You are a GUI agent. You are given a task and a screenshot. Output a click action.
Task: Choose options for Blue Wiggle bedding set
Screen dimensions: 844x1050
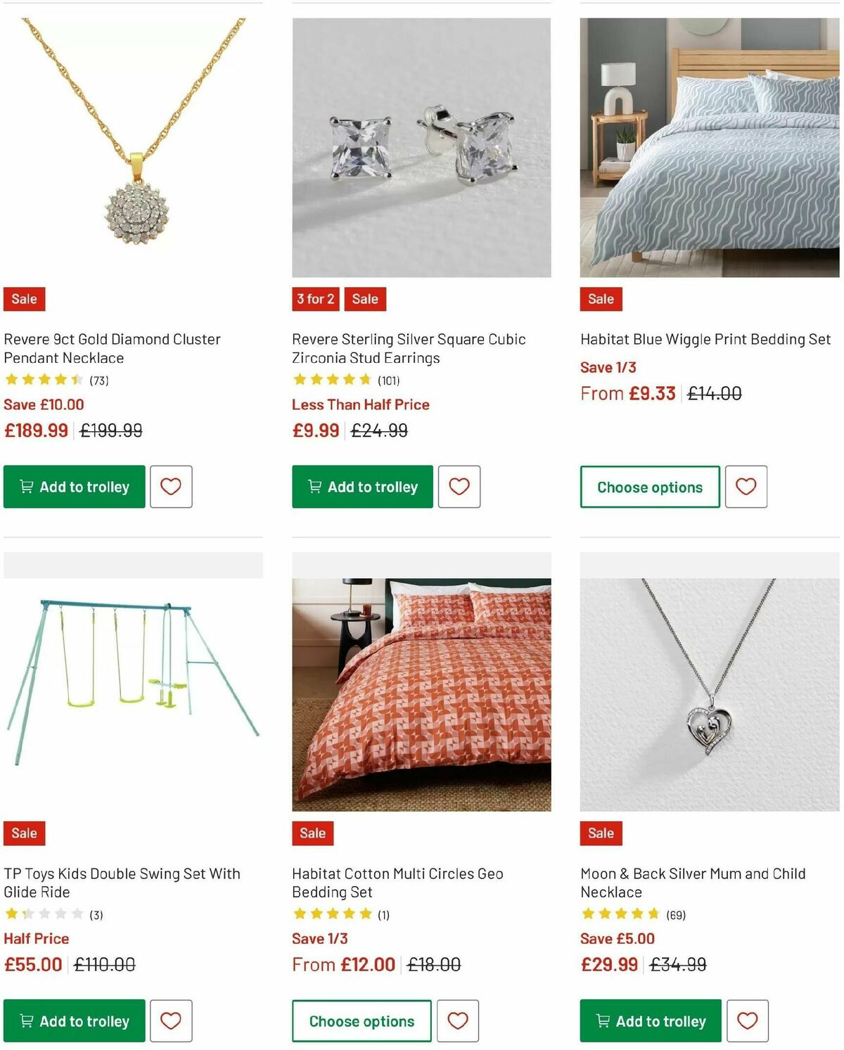point(648,486)
